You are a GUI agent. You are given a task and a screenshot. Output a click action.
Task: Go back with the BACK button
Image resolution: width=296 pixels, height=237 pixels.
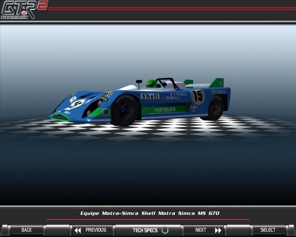pyautogui.click(x=26, y=230)
